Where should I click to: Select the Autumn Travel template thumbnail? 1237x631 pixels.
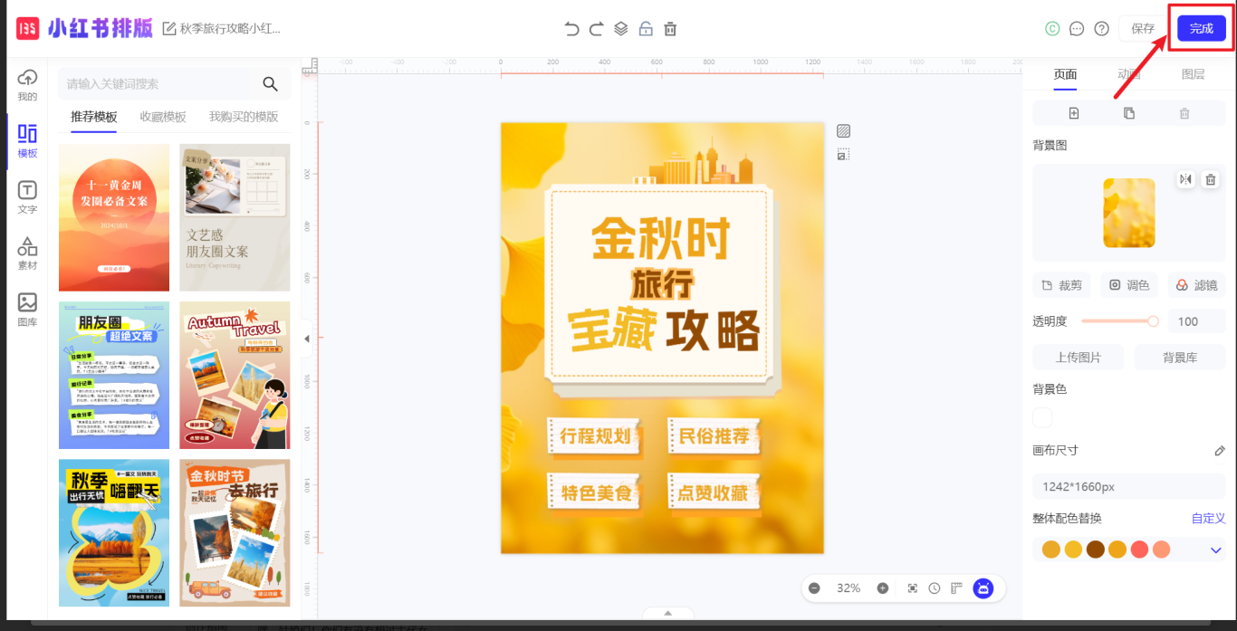coord(235,375)
